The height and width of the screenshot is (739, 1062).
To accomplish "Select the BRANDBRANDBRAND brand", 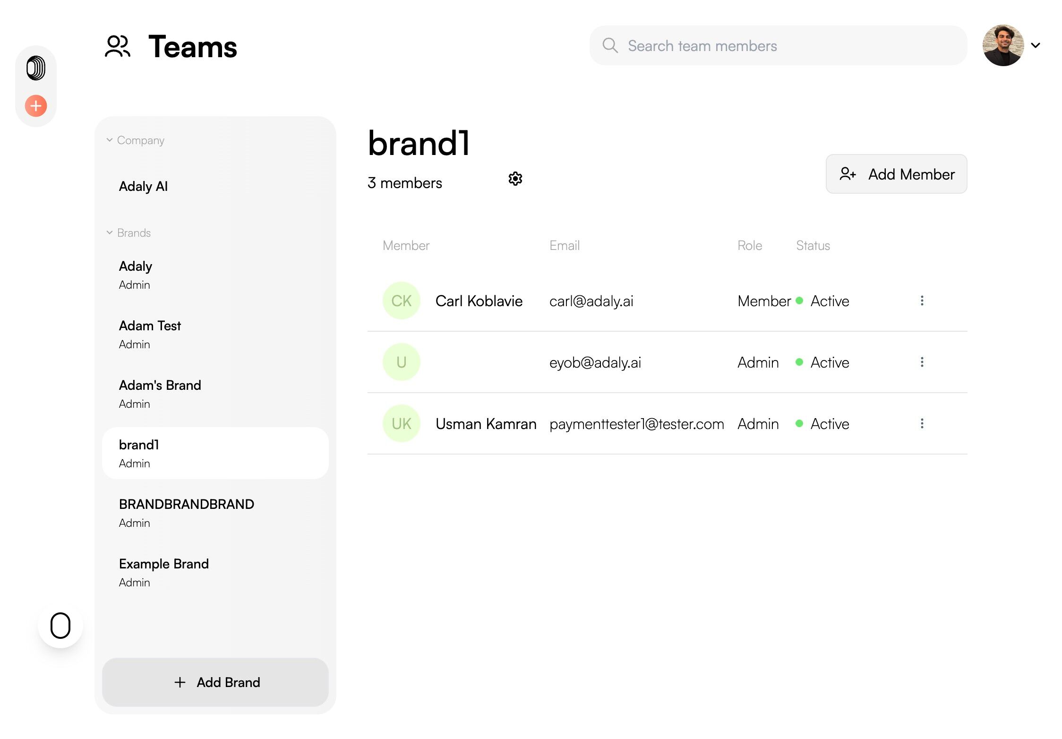I will click(186, 513).
